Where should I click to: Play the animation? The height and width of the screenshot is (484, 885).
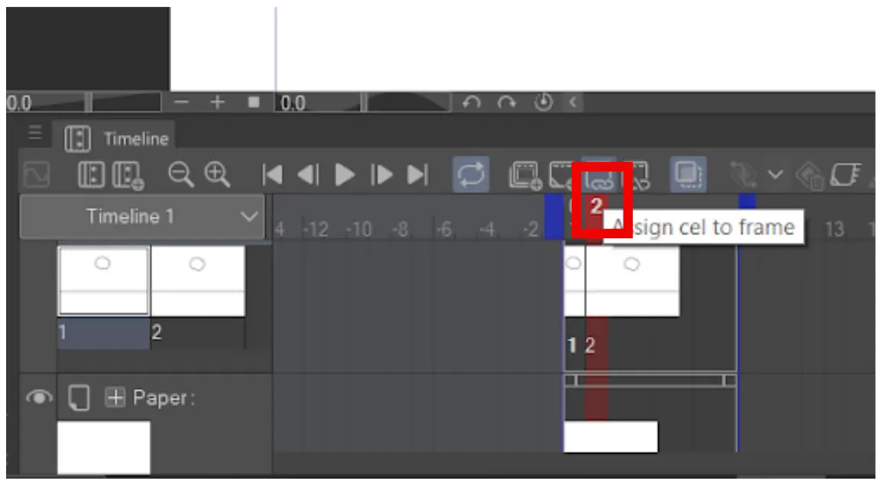[344, 174]
